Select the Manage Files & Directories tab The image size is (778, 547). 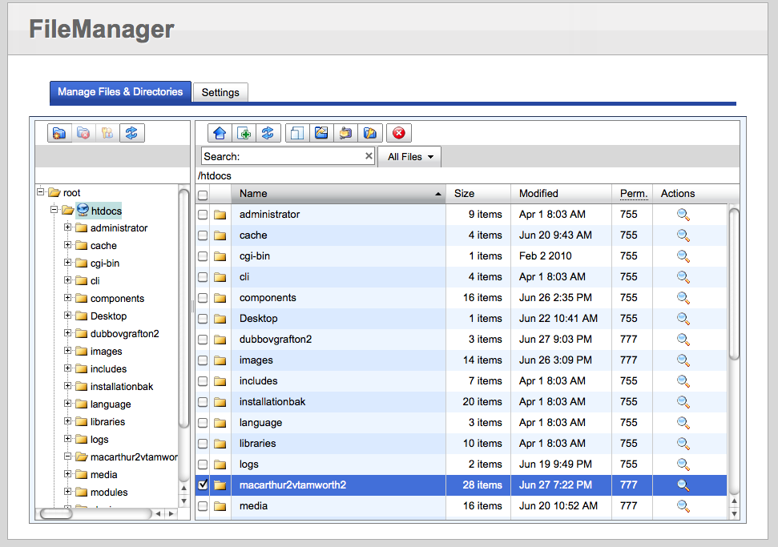point(120,92)
